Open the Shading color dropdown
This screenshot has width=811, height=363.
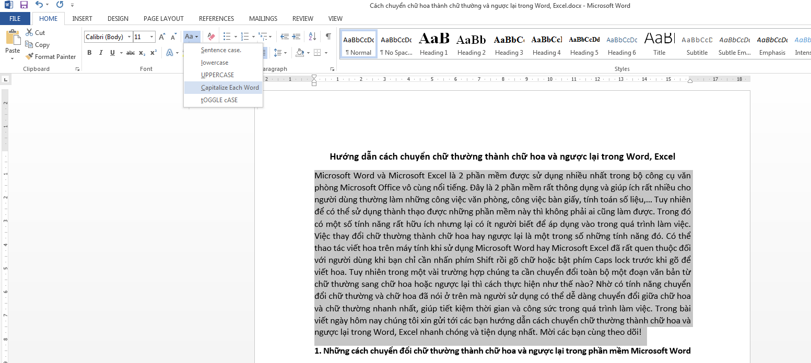tap(308, 53)
